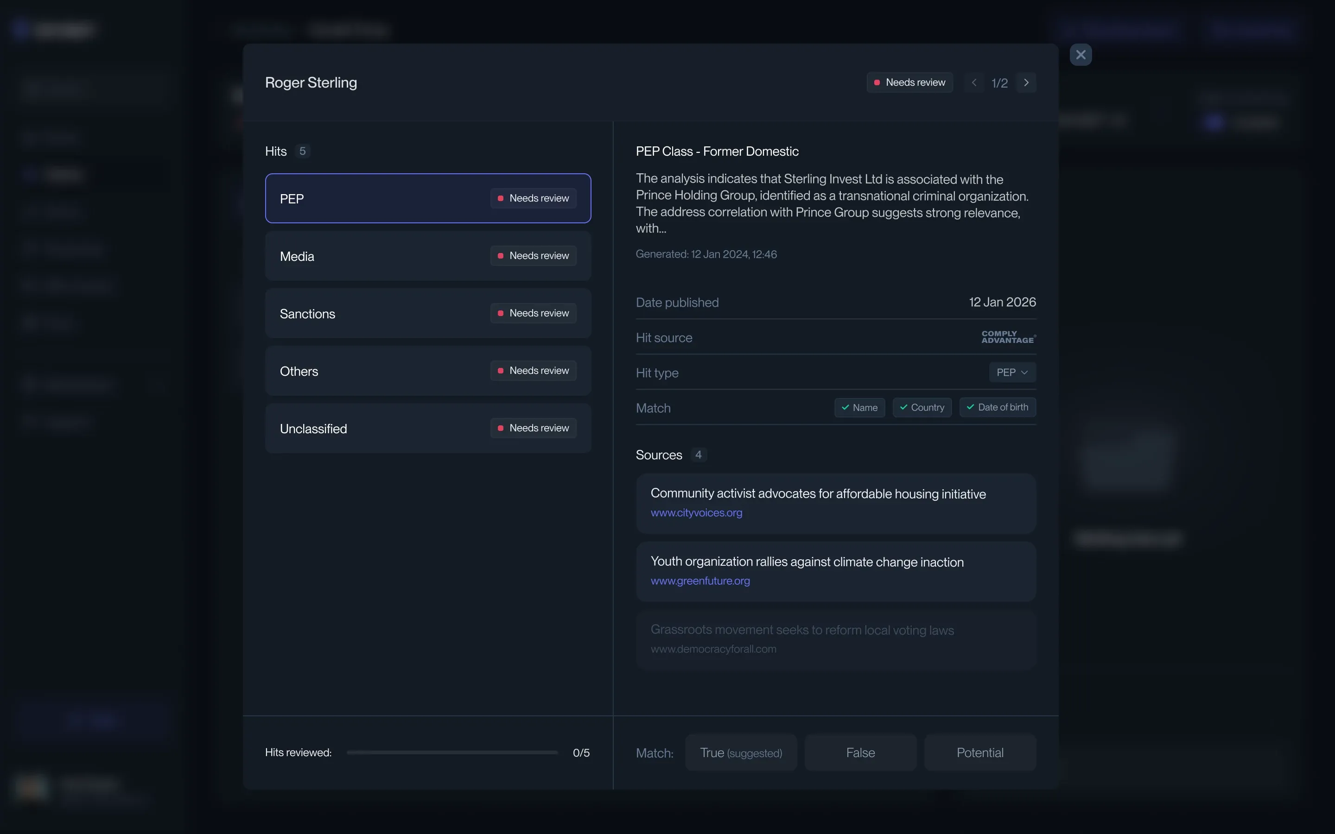Go to the previous hit page chevron
Viewport: 1335px width, 834px height.
[x=974, y=83]
